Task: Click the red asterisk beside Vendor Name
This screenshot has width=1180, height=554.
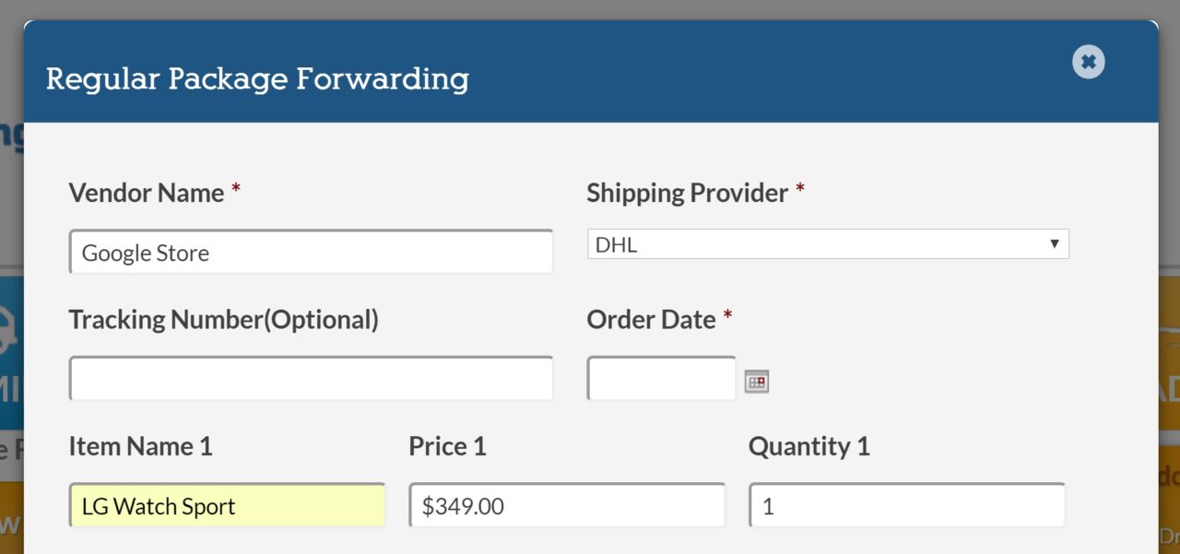Action: coord(236,190)
